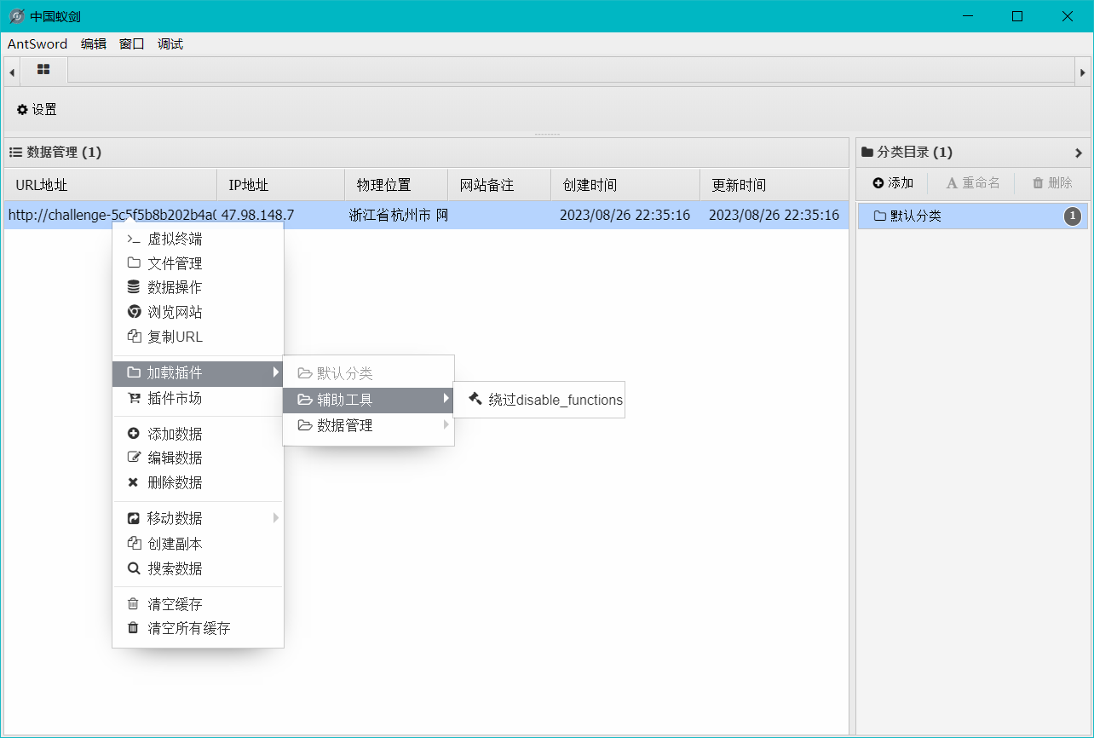Select 清空所有缓存 trash entry

[187, 628]
